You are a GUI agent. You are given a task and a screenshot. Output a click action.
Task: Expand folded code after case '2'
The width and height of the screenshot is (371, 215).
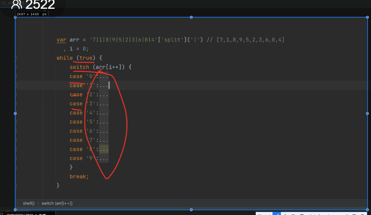(103, 95)
